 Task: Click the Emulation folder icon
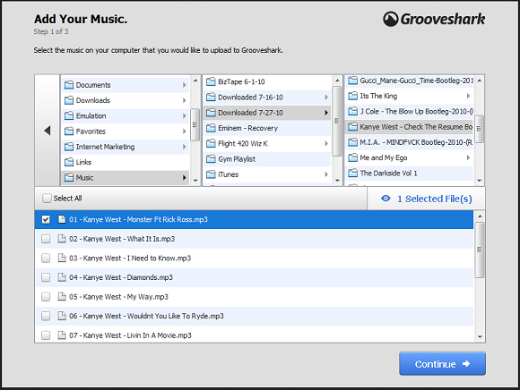tap(69, 115)
